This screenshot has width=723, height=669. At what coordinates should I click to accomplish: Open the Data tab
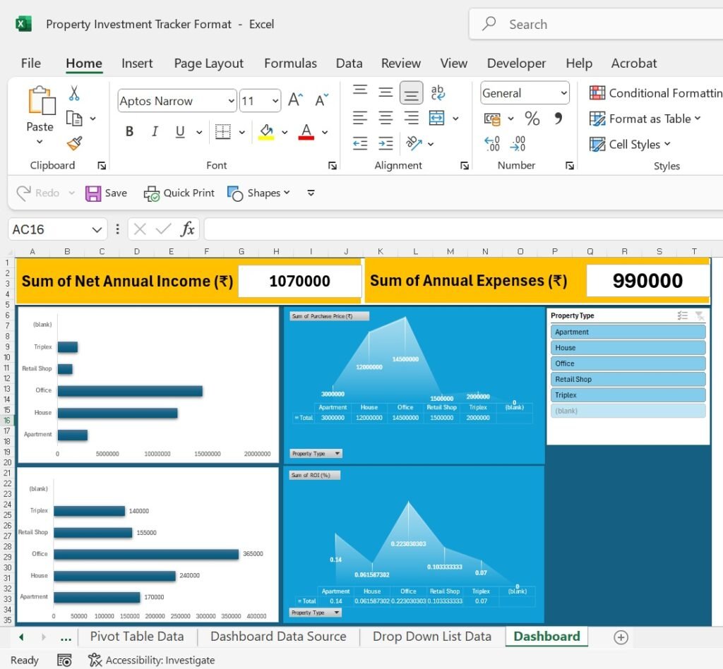(349, 63)
